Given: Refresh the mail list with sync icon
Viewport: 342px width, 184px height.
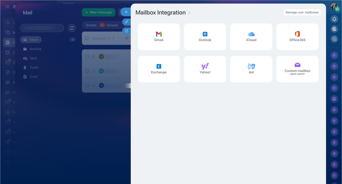Looking at the screenshot, I should click(x=72, y=28).
